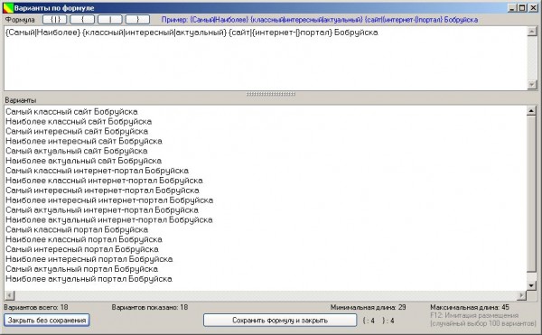Click the pipe | separator button
This screenshot has width=542, height=335.
(110, 20)
